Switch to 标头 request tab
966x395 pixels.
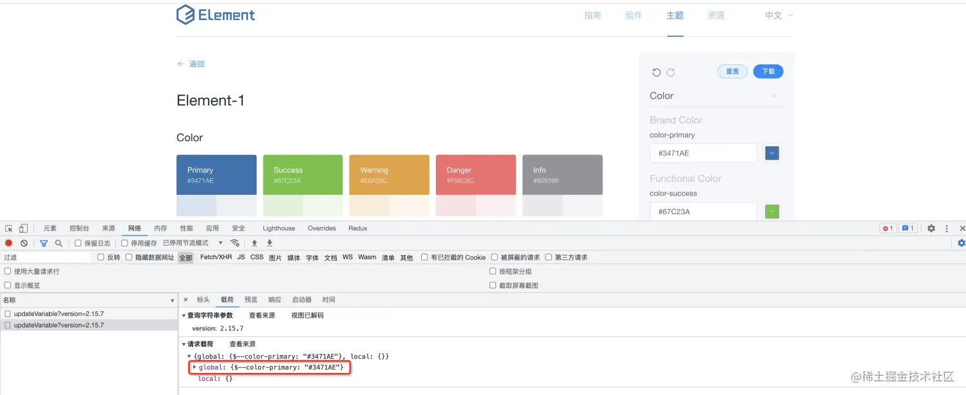pyautogui.click(x=204, y=300)
